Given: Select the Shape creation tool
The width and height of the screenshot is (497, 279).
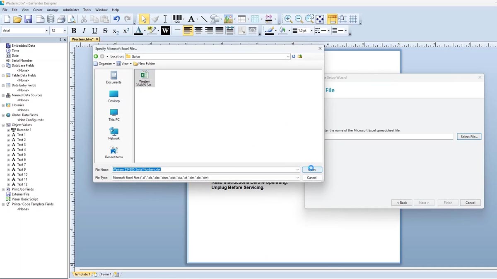Looking at the screenshot, I should 215,19.
